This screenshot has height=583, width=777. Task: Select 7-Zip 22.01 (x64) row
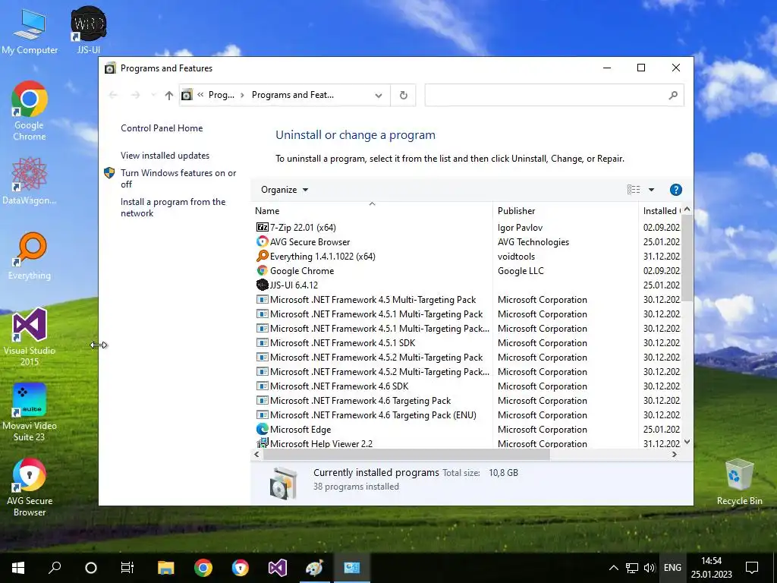point(466,228)
